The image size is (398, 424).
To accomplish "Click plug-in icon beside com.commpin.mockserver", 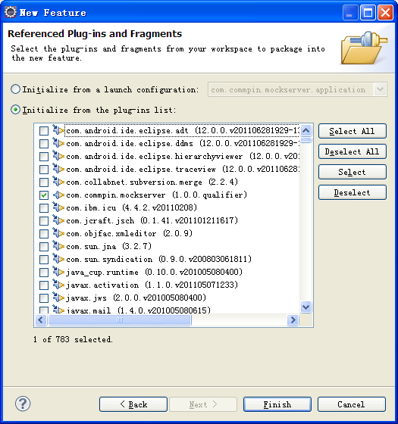I will [x=58, y=195].
